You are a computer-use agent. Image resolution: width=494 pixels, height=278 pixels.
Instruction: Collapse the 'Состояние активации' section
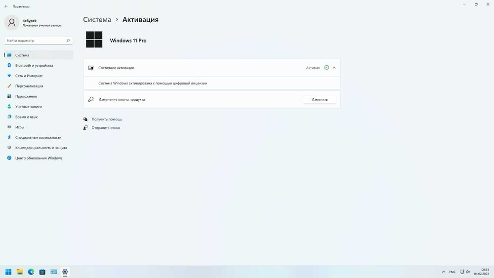pyautogui.click(x=334, y=68)
